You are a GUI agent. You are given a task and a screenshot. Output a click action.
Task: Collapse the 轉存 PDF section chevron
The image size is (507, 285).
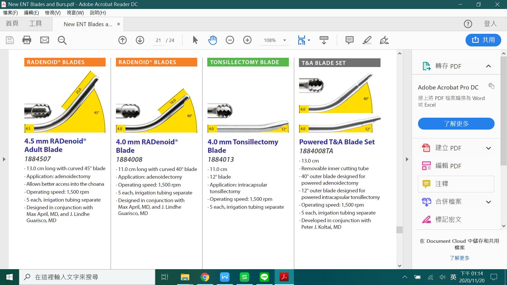coord(489,66)
